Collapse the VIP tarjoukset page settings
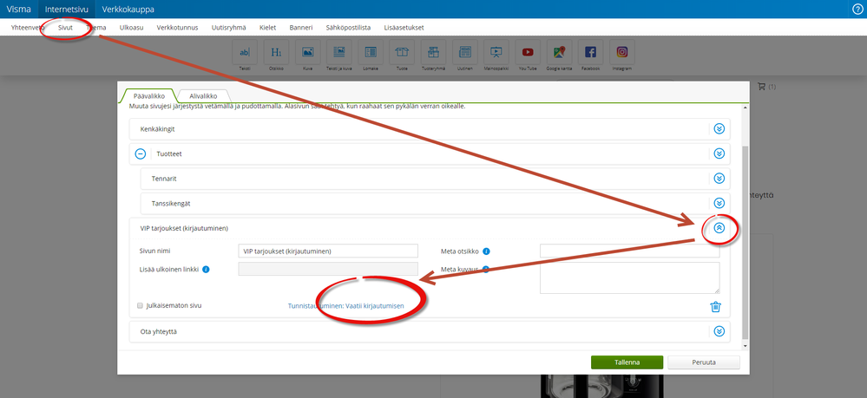The image size is (867, 398). tap(719, 228)
